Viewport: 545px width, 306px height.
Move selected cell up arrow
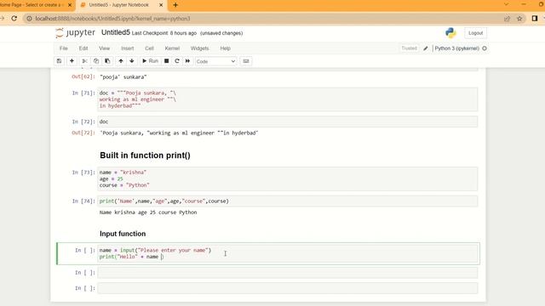[121, 61]
